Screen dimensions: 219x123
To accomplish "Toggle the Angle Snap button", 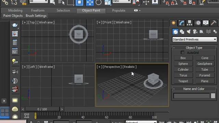I will tap(175, 2).
